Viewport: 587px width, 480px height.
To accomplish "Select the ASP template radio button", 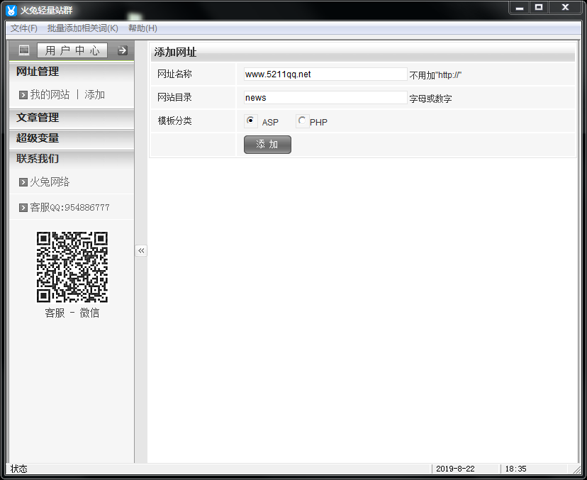I will click(250, 121).
